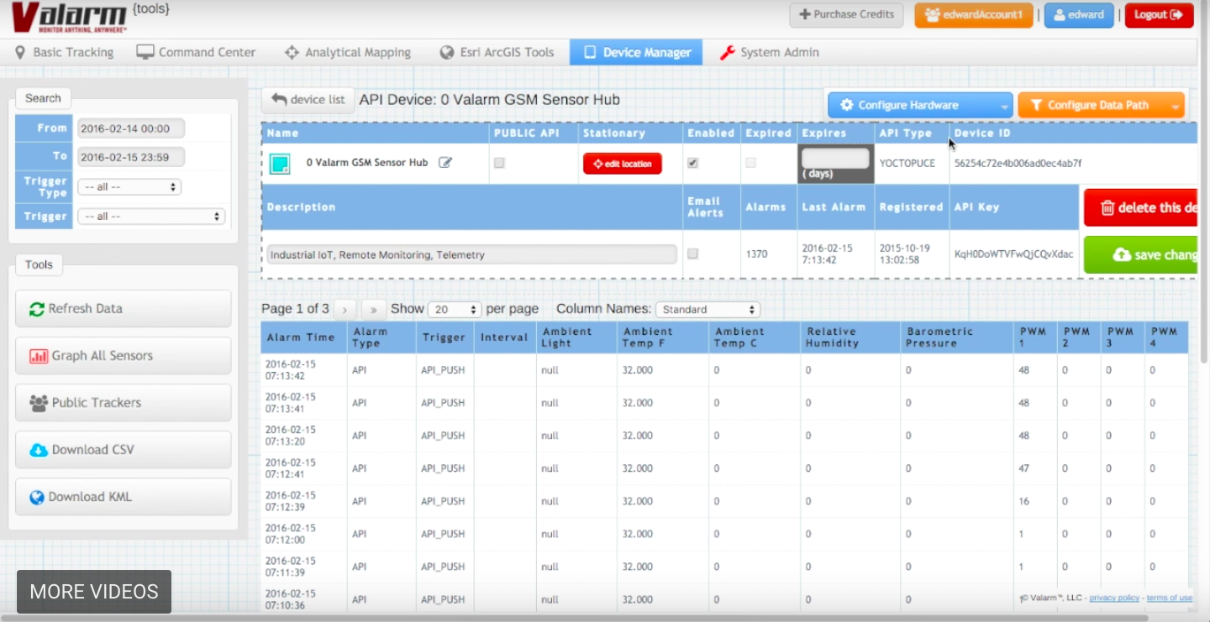Screen dimensions: 1210x622
Task: Click the From date field
Action: point(131,128)
